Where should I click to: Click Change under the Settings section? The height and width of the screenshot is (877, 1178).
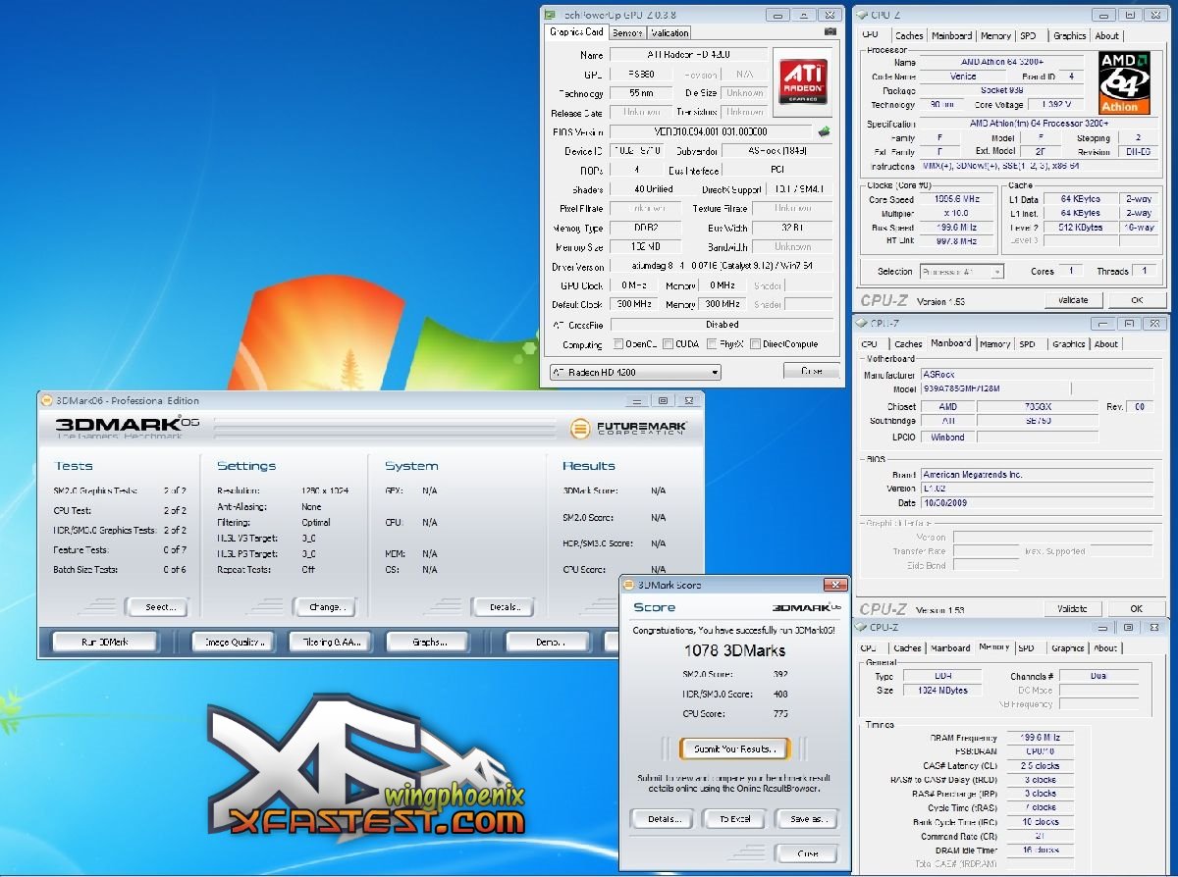click(325, 607)
